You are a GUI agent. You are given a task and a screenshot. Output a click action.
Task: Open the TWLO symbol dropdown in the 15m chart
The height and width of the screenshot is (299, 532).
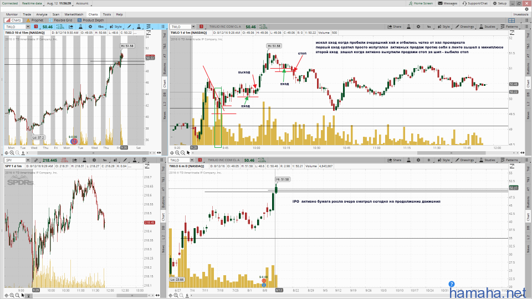click(x=28, y=27)
